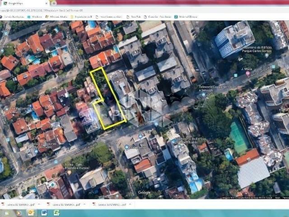Click the blue marker left of the Casa label below it
The width and height of the screenshot is (289, 217).
click(x=126, y=147)
